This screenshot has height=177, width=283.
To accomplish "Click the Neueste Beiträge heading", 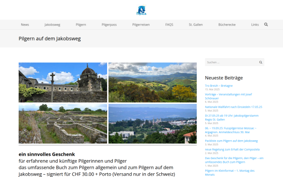I will pos(224,78).
